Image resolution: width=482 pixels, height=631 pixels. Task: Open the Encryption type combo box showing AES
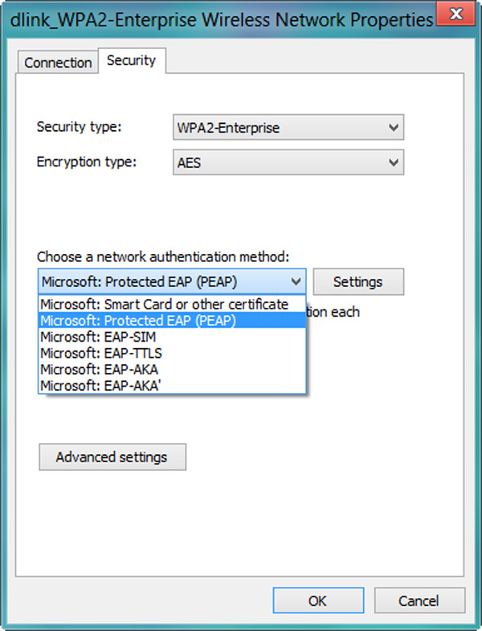click(288, 162)
